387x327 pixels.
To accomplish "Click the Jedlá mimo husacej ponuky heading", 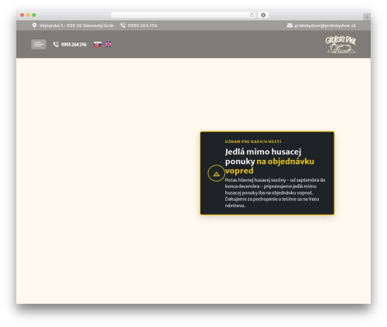I will tap(269, 161).
